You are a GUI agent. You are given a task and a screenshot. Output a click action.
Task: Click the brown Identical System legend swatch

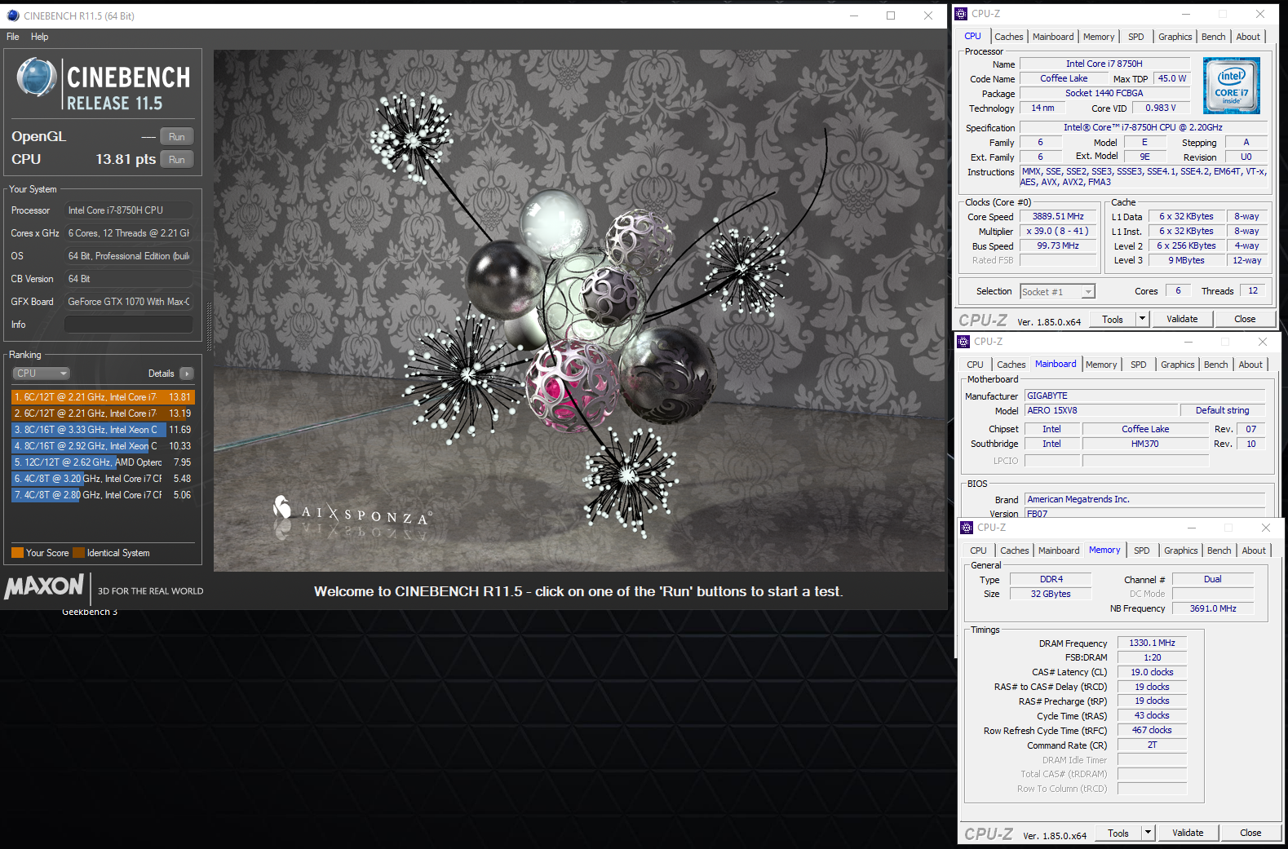pyautogui.click(x=79, y=553)
